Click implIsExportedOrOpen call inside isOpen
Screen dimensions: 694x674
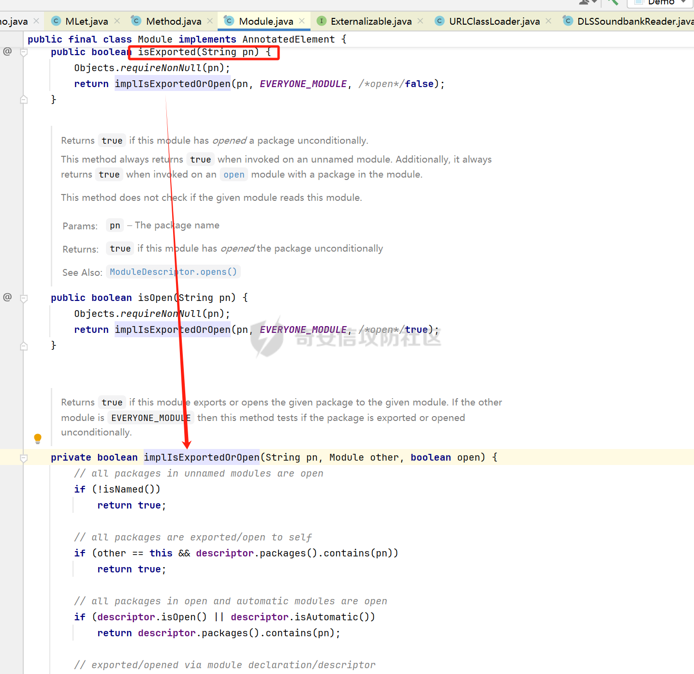click(173, 330)
